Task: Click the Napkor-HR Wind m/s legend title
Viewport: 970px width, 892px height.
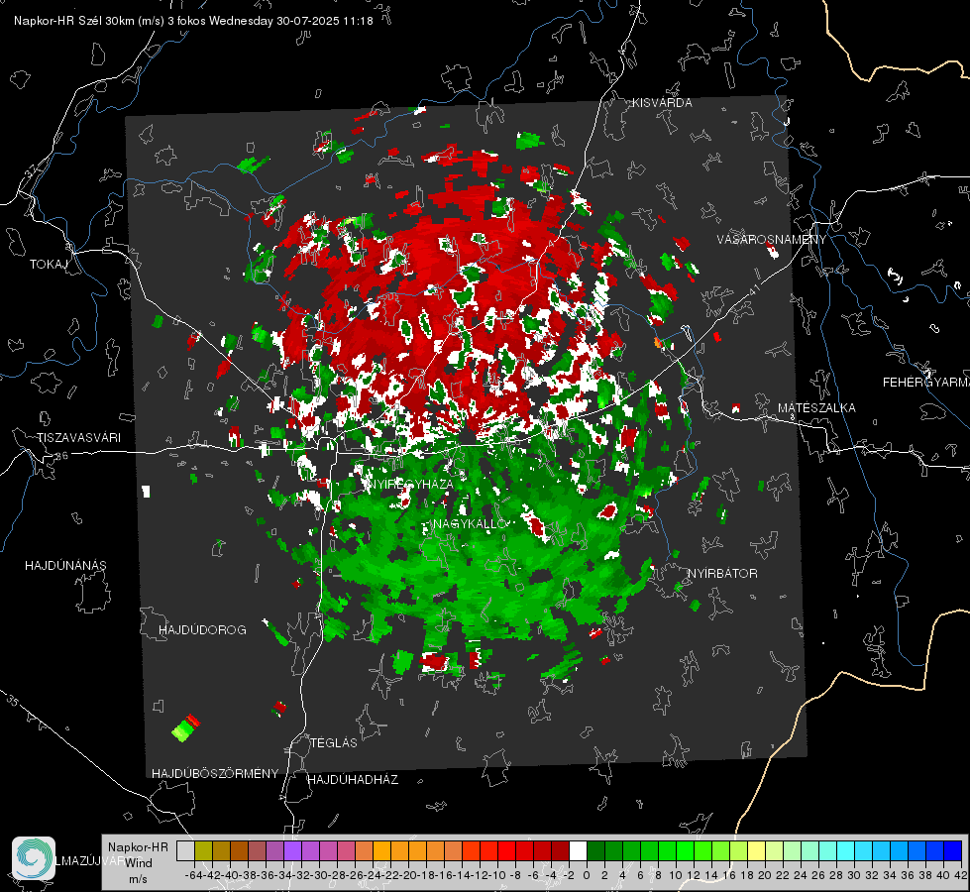Action: (138, 863)
